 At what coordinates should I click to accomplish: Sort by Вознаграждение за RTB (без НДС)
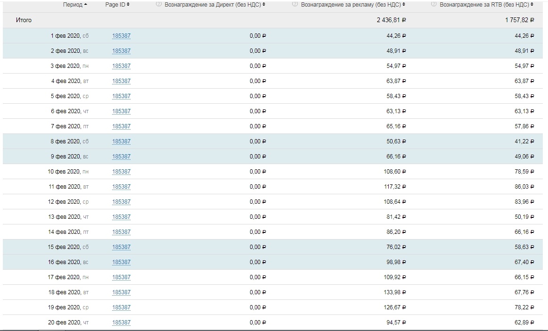pos(486,5)
